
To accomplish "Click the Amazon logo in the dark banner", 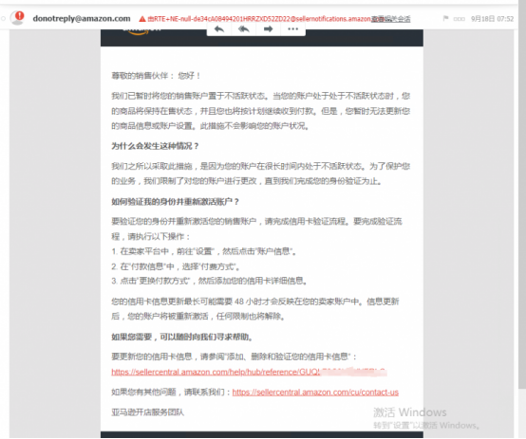I will (x=141, y=31).
